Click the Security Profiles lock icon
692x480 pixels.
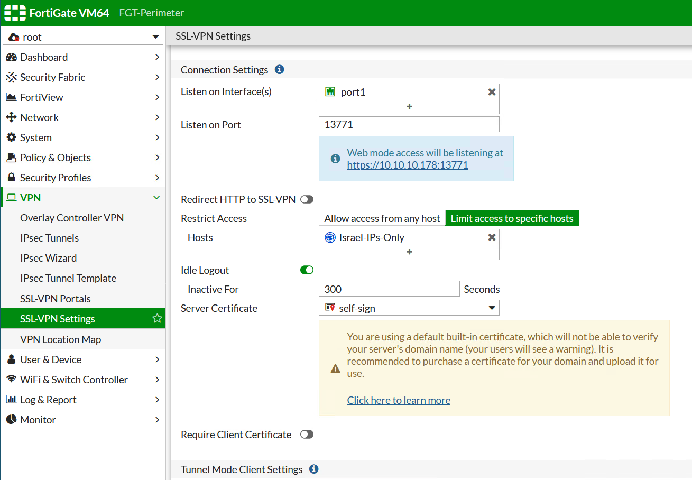(x=11, y=178)
